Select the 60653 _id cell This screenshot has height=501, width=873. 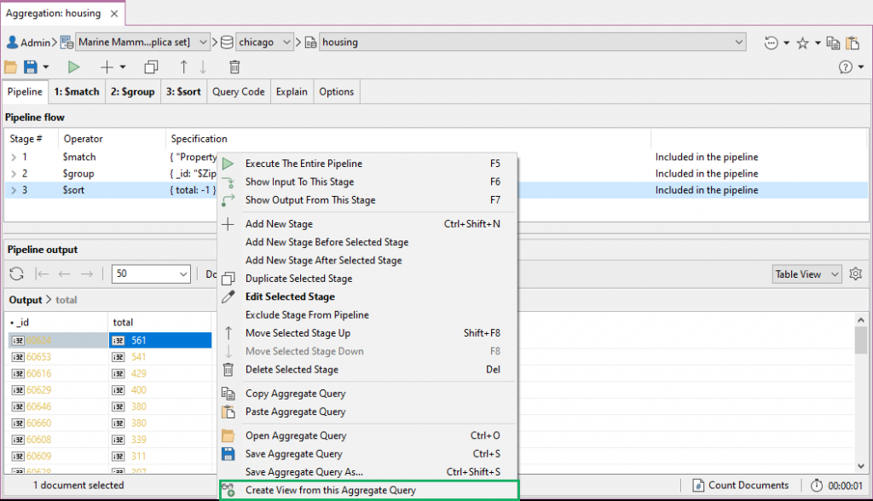[x=58, y=357]
